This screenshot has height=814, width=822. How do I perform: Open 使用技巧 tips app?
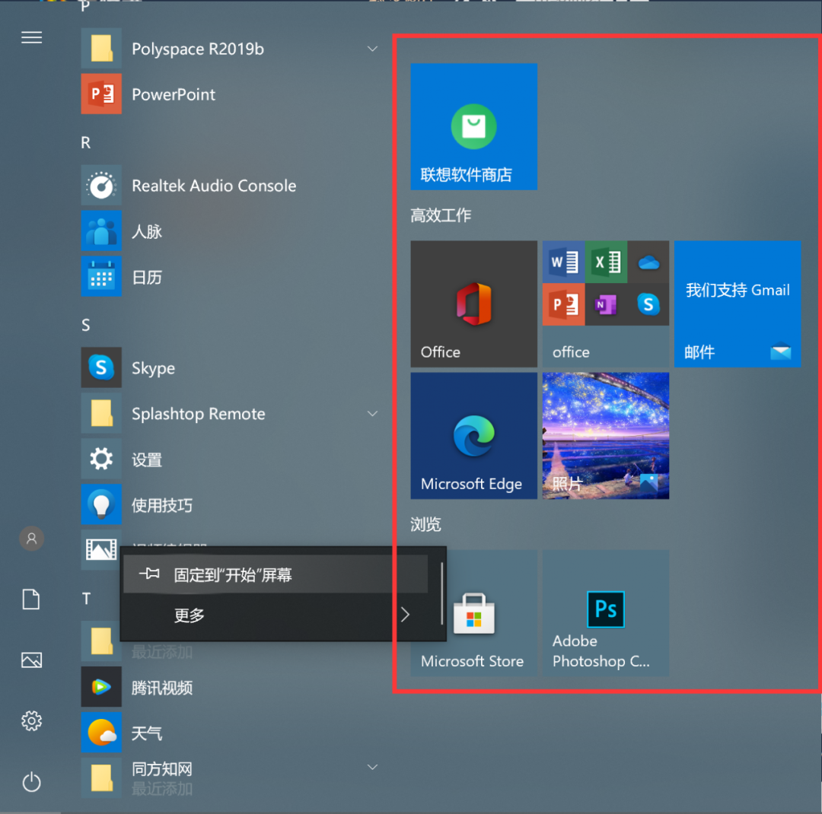tap(231, 504)
